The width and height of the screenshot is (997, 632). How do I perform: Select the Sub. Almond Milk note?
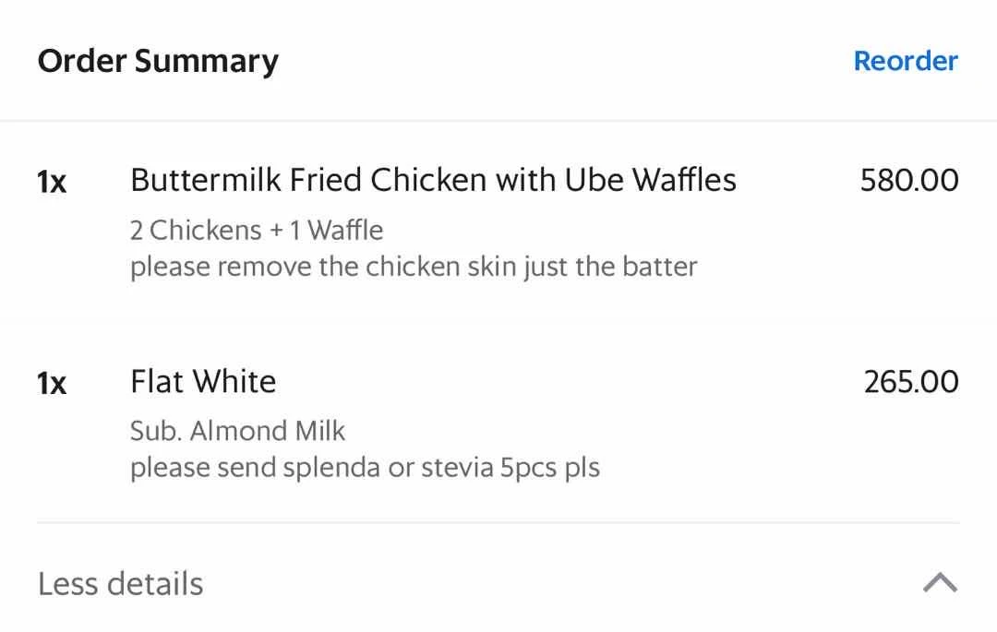pyautogui.click(x=238, y=431)
